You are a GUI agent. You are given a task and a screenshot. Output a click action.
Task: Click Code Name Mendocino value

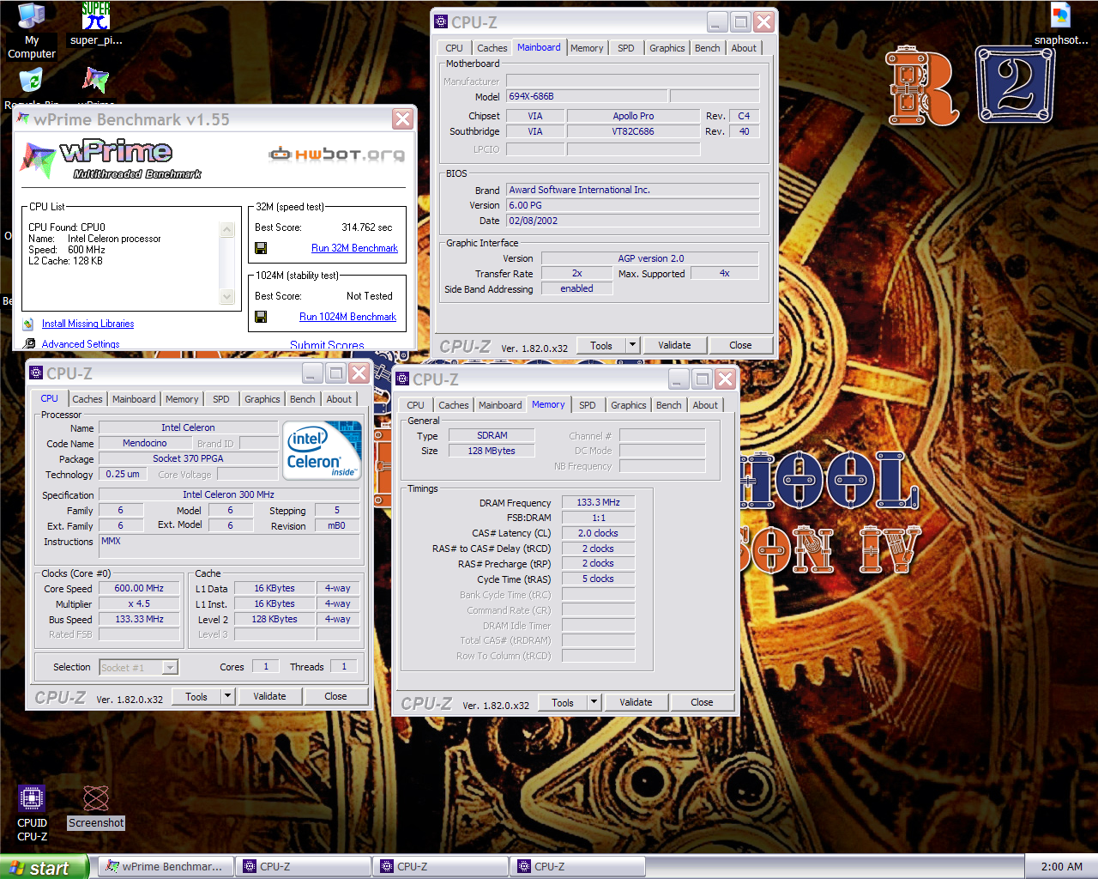coord(145,443)
